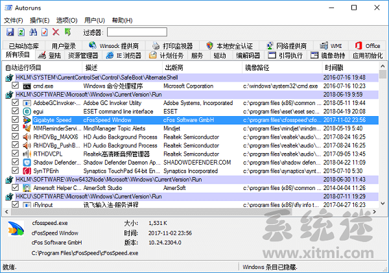Sort by 时间戳 column header

coord(350,67)
